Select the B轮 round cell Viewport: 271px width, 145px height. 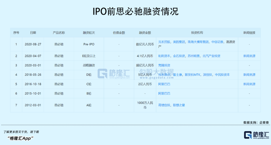[89, 94]
